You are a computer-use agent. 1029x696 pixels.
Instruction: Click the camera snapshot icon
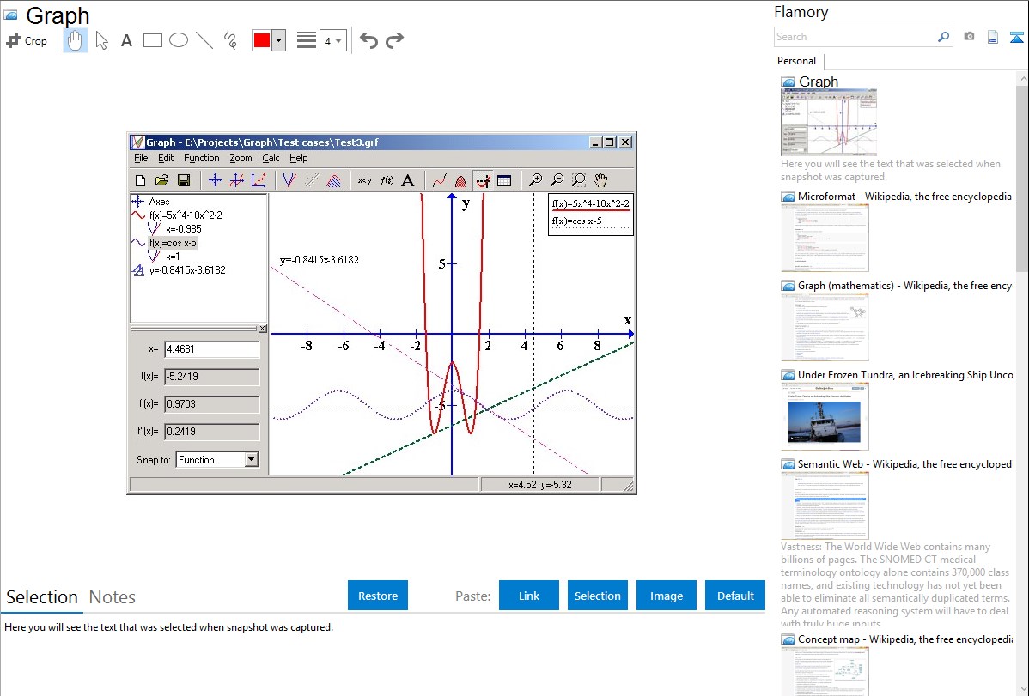(969, 37)
